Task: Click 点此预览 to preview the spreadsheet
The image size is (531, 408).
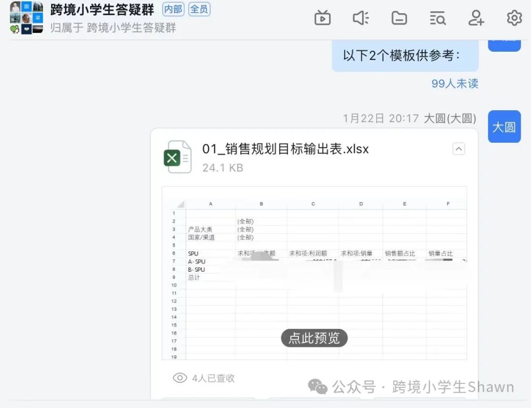Action: [x=314, y=338]
